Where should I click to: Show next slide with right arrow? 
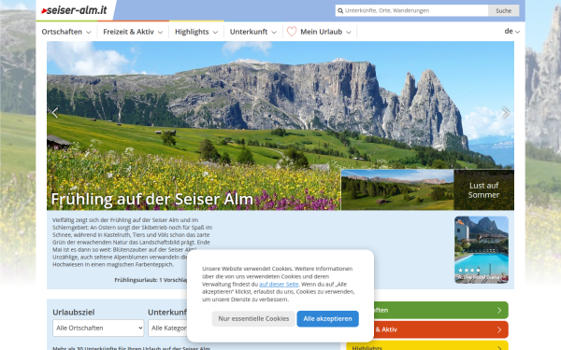[506, 113]
